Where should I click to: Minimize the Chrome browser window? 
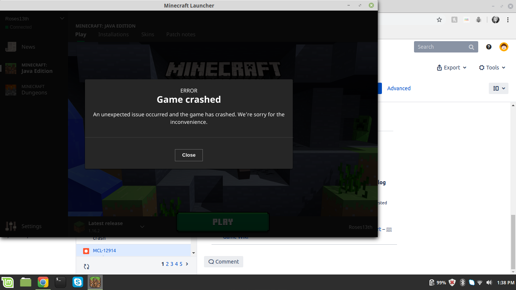[x=493, y=6]
